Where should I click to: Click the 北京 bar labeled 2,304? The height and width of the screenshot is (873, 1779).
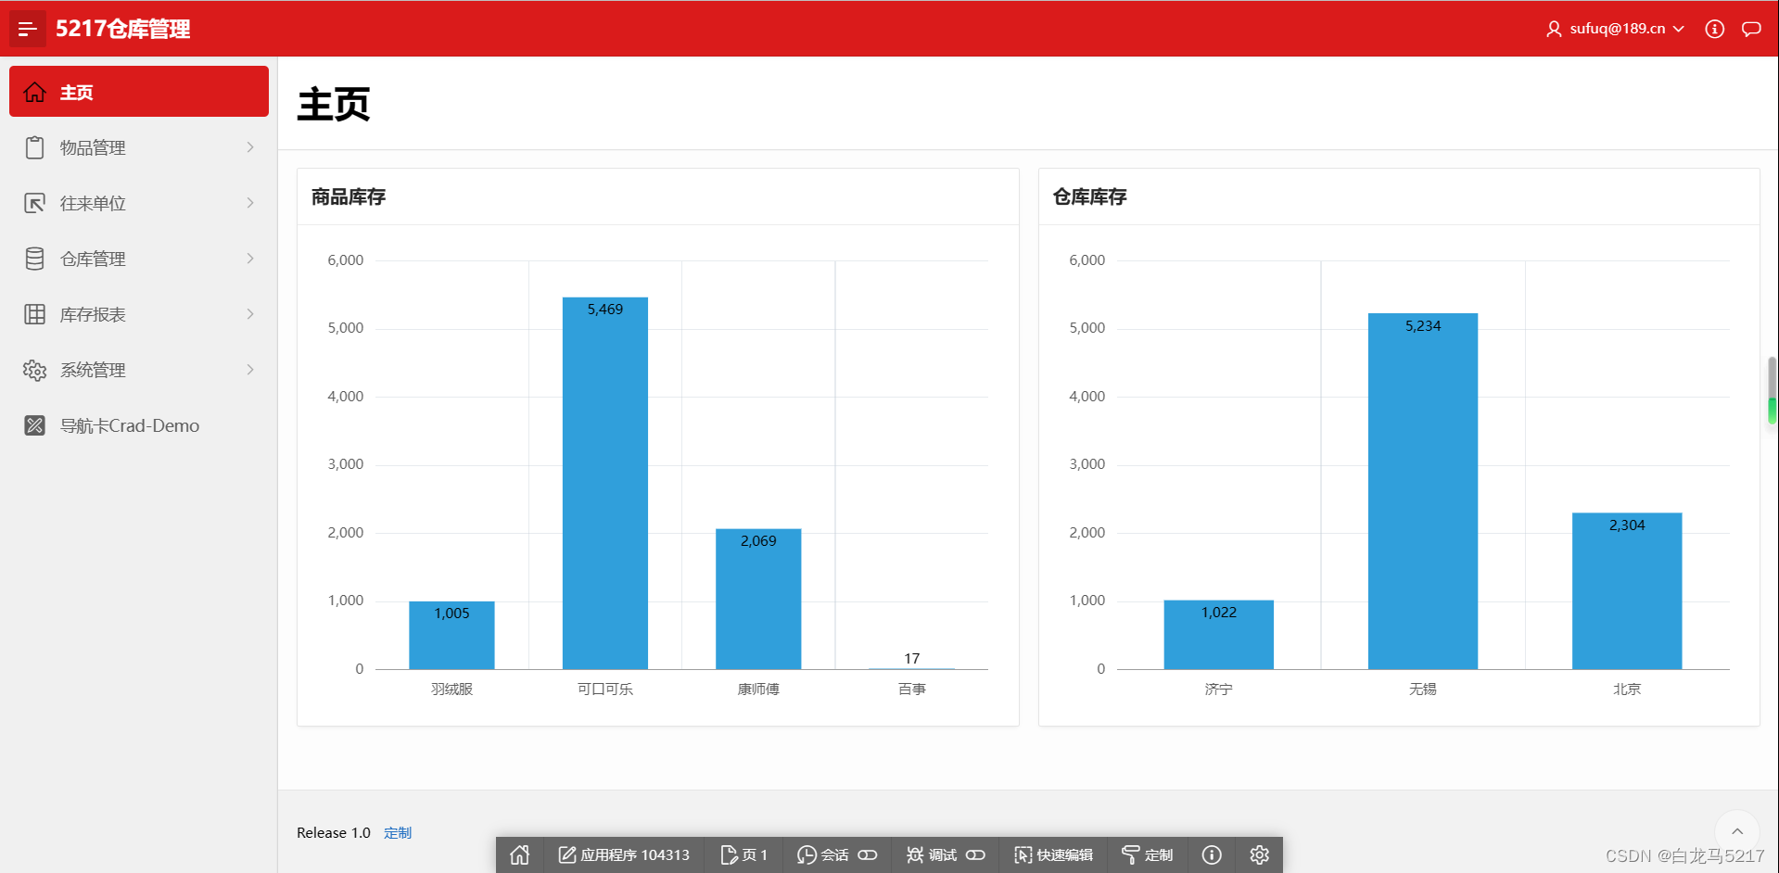(1627, 590)
